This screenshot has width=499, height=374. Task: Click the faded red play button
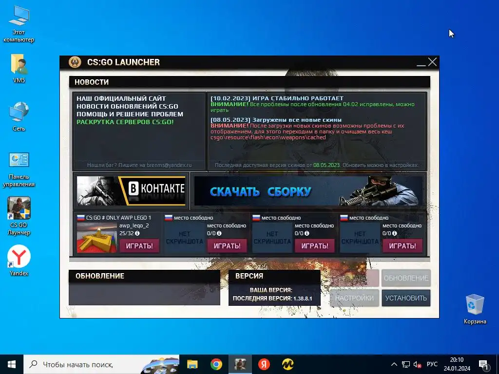pyautogui.click(x=354, y=278)
